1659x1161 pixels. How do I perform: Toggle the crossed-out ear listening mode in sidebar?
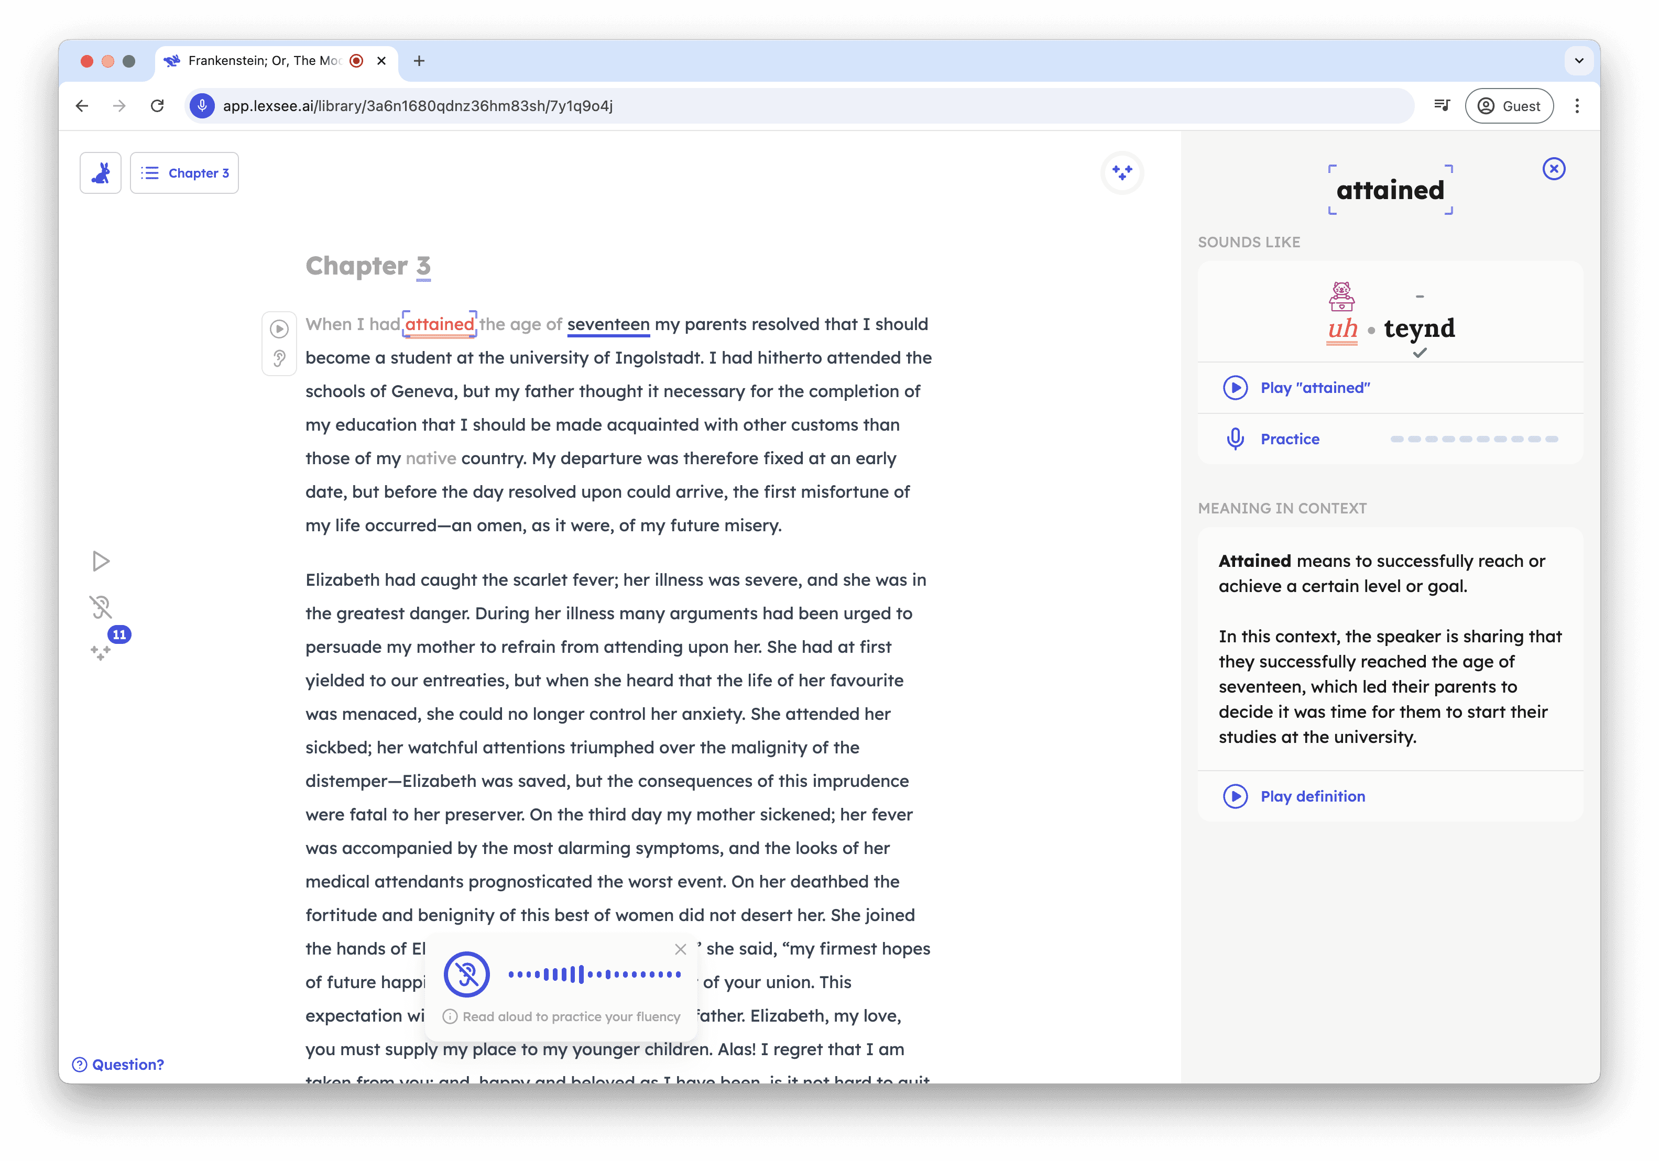pos(101,607)
